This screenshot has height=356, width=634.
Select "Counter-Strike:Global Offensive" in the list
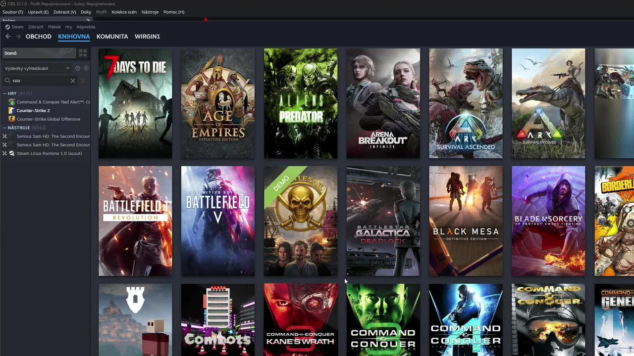tap(49, 119)
